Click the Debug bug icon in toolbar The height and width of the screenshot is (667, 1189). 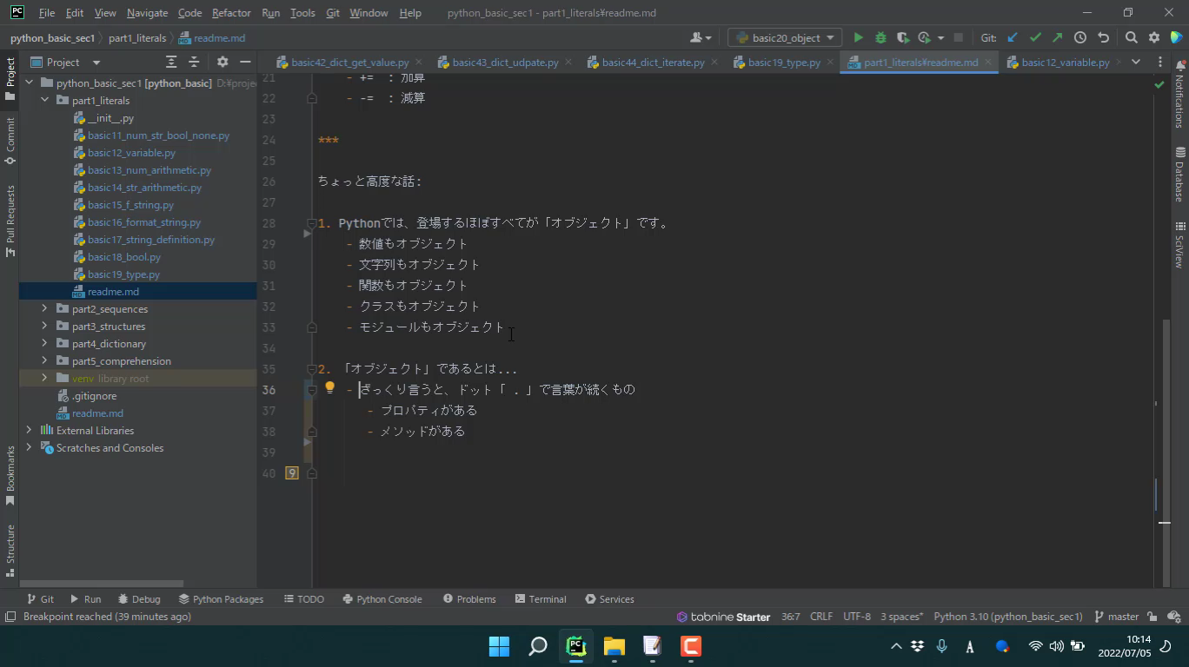pos(880,38)
